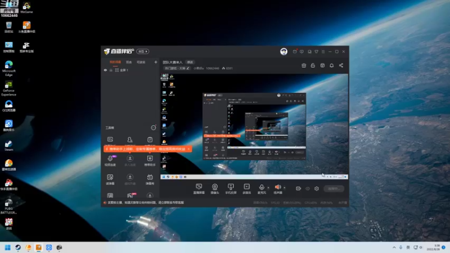Start recording with the camcorder icon

point(299,188)
